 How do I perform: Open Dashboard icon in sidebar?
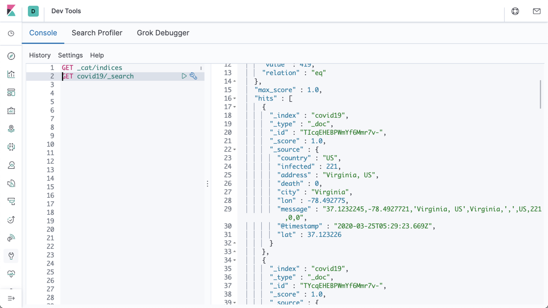(11, 92)
